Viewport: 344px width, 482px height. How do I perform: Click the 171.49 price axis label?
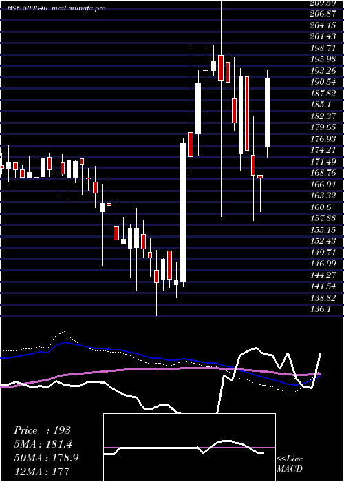pos(323,162)
